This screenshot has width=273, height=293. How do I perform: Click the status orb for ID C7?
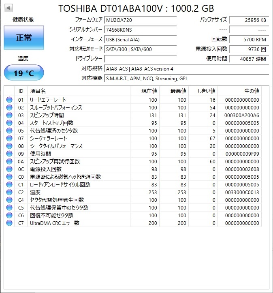click(9, 223)
